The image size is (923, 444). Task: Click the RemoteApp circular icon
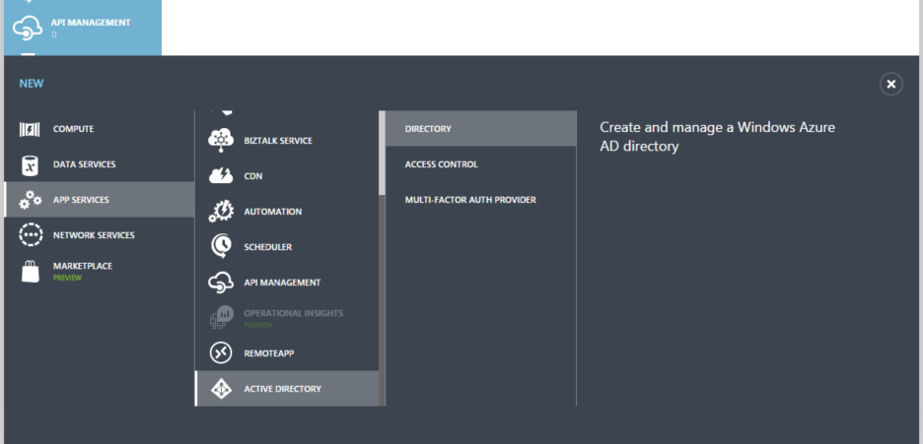coord(221,353)
